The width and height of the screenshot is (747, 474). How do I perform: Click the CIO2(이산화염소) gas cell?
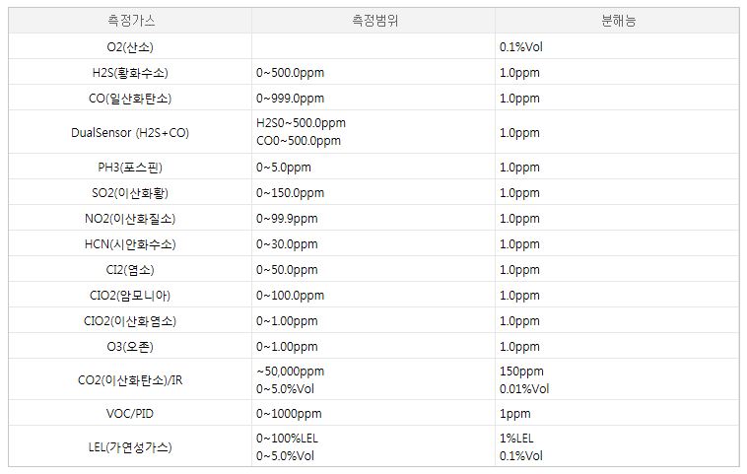click(130, 321)
